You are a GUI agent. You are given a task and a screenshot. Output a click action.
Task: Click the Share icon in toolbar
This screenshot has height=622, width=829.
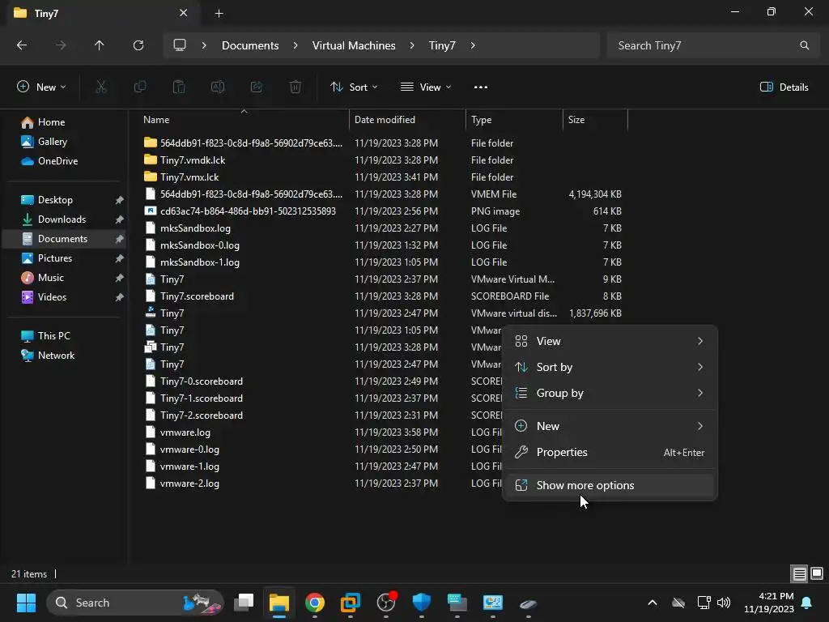coord(257,87)
